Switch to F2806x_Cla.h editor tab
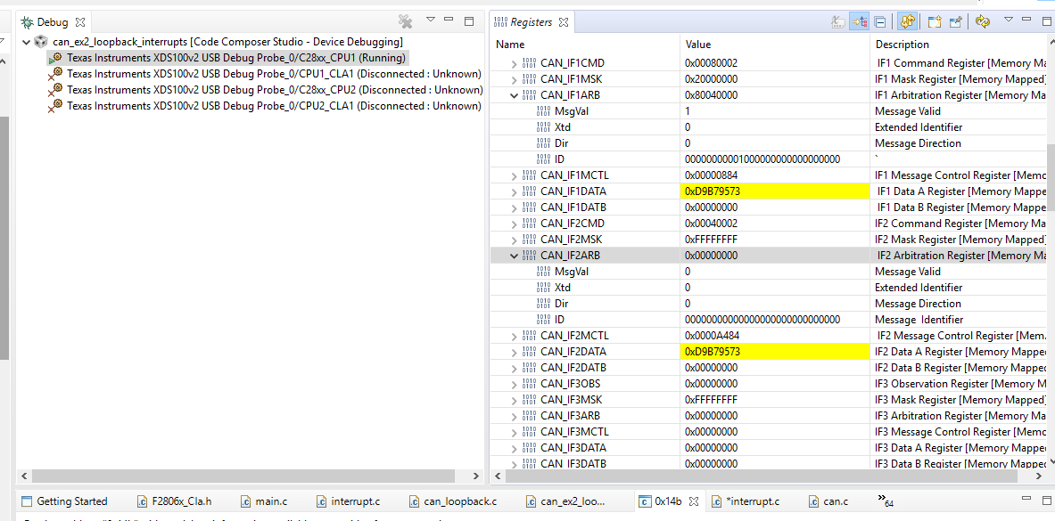Viewport: 1055px width, 521px height. click(x=174, y=501)
